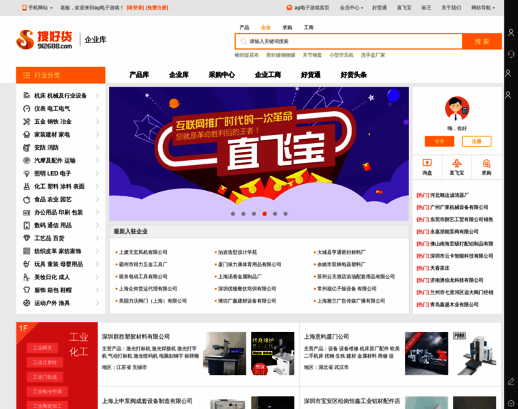Click the home icon by ag电子游戏首页

pos(289,7)
